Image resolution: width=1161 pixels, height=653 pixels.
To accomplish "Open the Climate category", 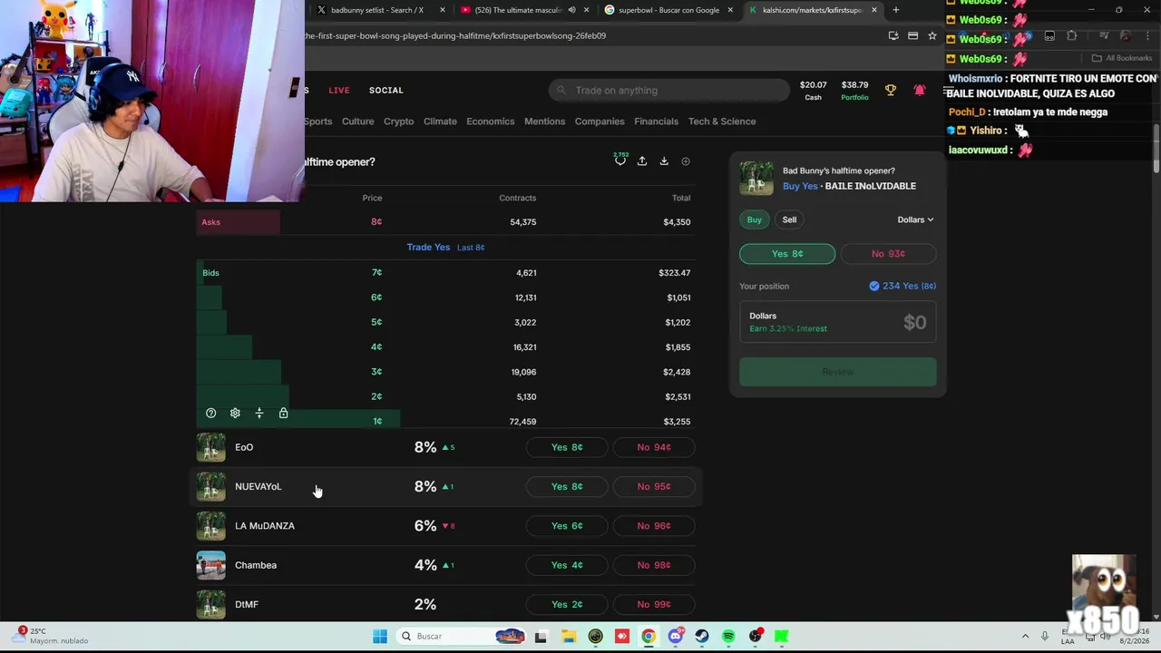I will click(440, 122).
